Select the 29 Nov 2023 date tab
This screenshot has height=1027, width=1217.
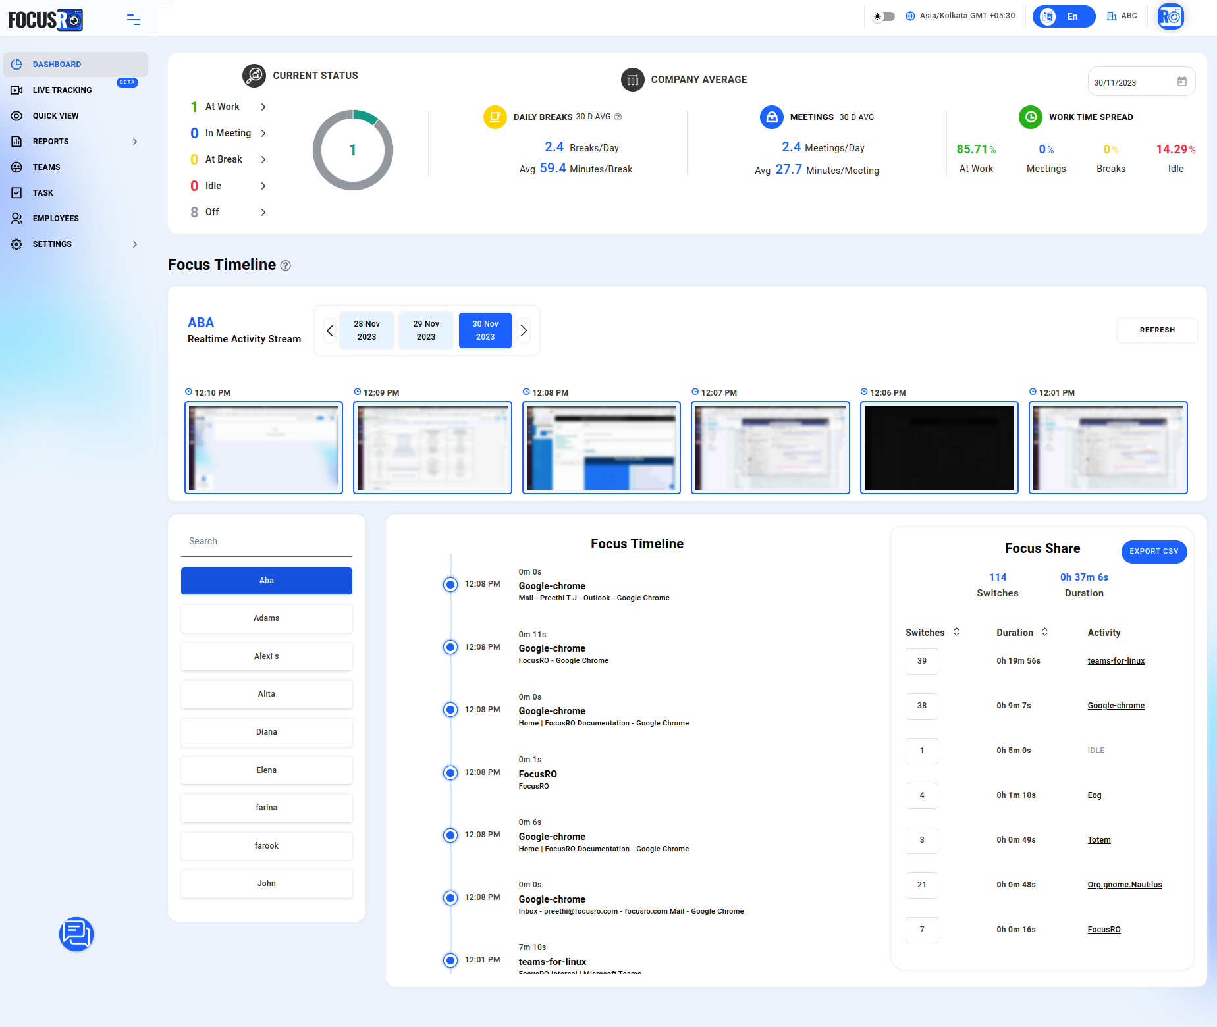[x=425, y=330]
